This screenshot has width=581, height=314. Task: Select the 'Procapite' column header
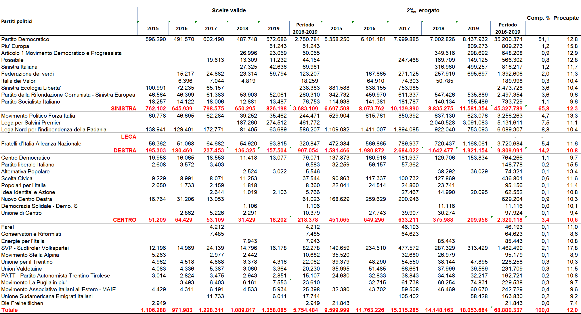click(x=566, y=18)
